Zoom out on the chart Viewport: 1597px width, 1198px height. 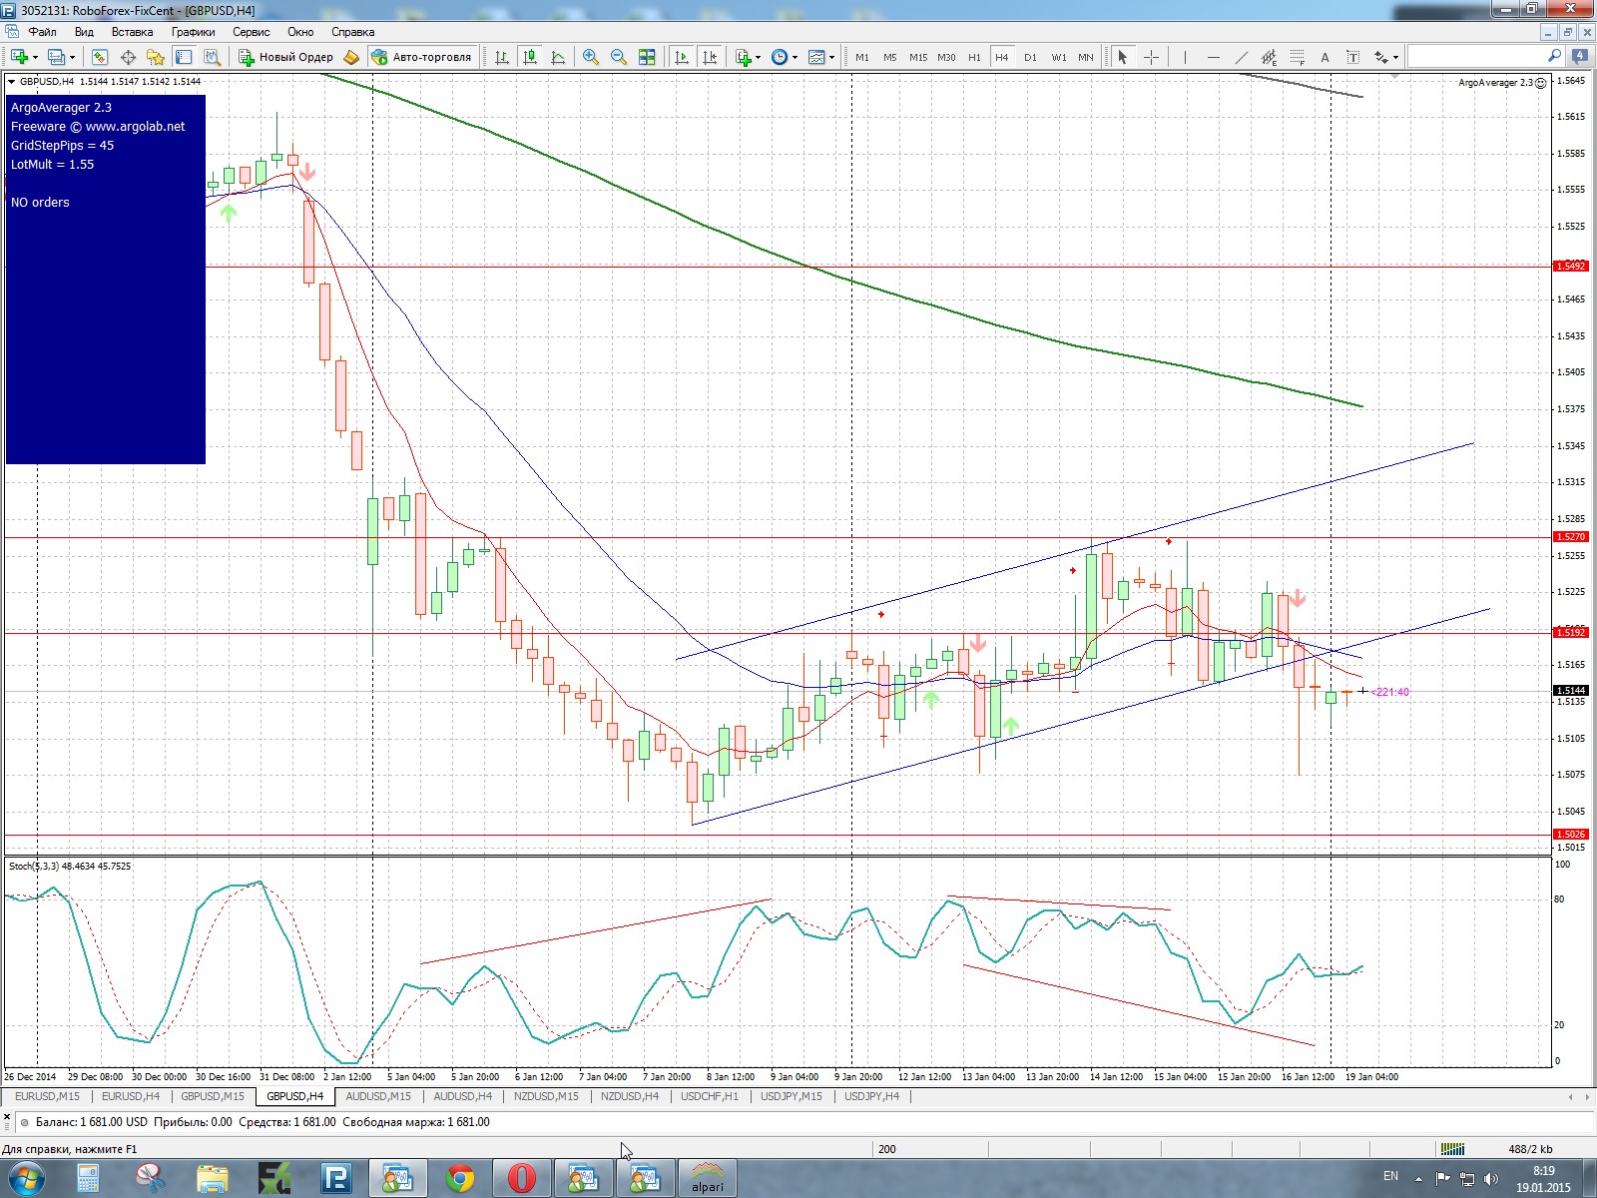tap(619, 57)
